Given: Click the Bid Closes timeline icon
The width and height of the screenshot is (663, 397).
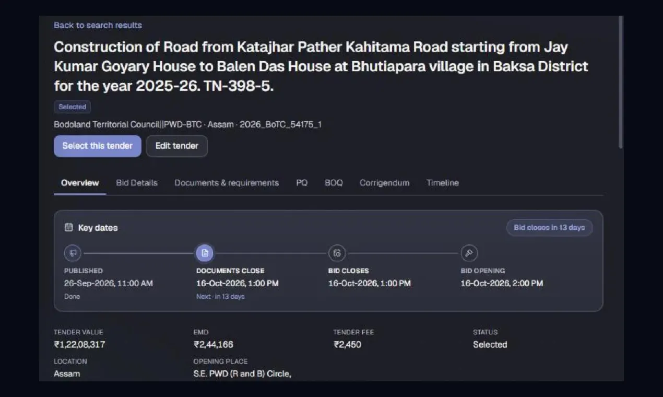Looking at the screenshot, I should (337, 253).
